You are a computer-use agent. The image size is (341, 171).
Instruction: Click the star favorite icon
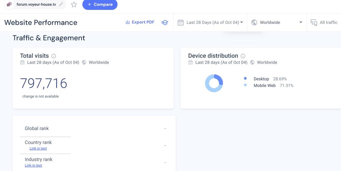(x=74, y=4)
